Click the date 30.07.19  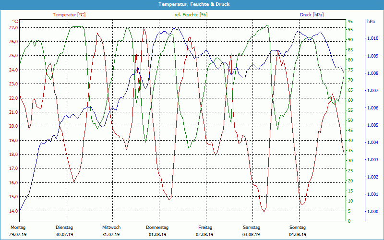click(x=64, y=235)
